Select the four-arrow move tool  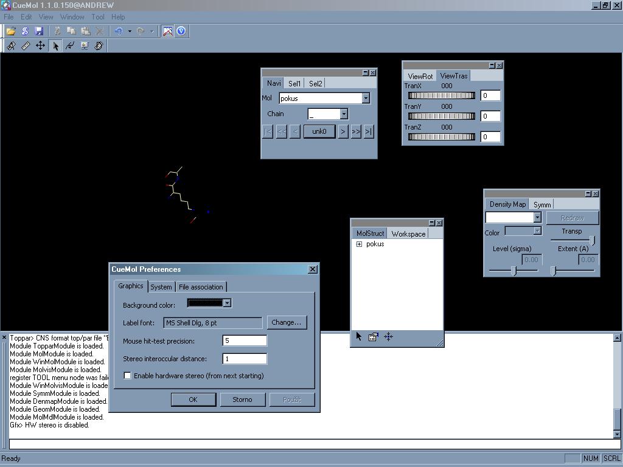coord(40,46)
